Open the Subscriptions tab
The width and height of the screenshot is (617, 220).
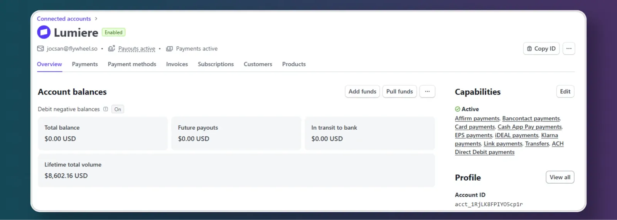(216, 64)
